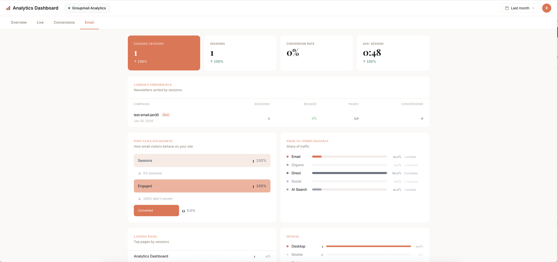Open the test-email-jan30 campaign
The height and width of the screenshot is (262, 558).
146,115
